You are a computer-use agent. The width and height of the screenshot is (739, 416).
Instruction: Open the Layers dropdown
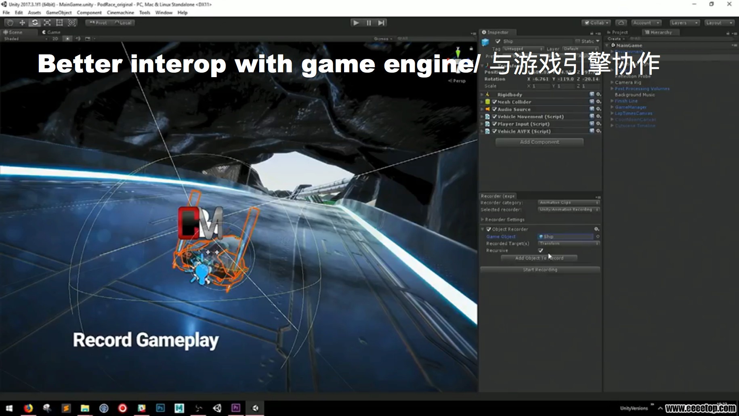click(x=684, y=23)
